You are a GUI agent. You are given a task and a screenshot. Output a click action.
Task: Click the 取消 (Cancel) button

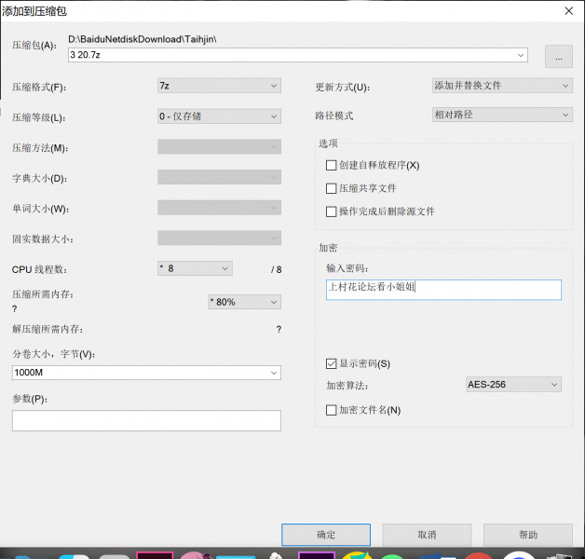[x=427, y=535]
